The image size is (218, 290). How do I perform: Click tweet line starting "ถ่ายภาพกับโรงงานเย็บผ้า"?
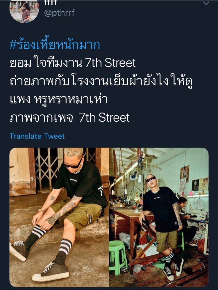click(101, 81)
